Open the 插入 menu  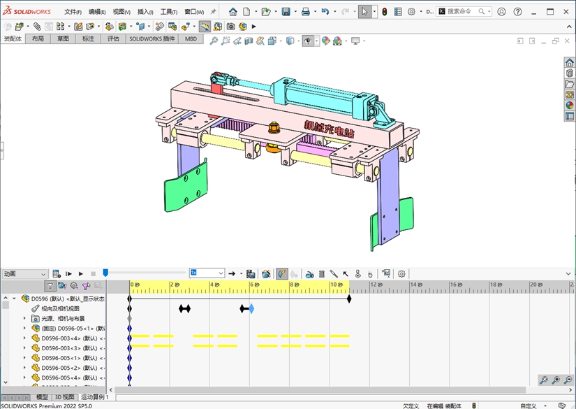point(145,12)
